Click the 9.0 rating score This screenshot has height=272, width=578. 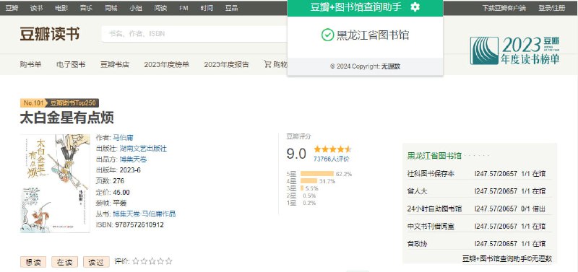click(x=296, y=154)
